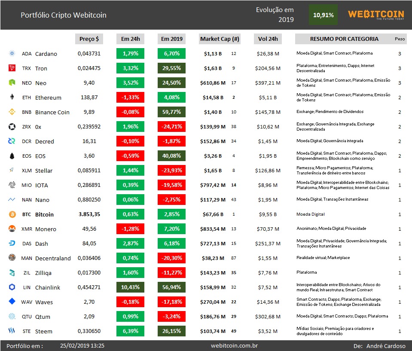This screenshot has width=412, height=351.
Task: Click the Chainlink hexagon icon
Action: tap(12, 287)
